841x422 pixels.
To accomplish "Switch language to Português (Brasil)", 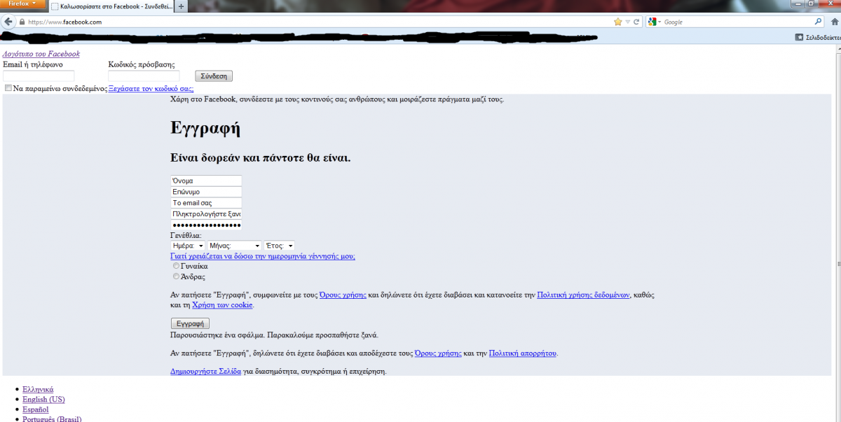I will [52, 419].
